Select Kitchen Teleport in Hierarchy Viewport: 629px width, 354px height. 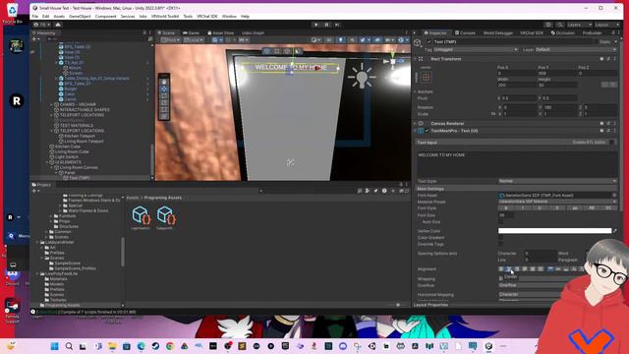80,136
